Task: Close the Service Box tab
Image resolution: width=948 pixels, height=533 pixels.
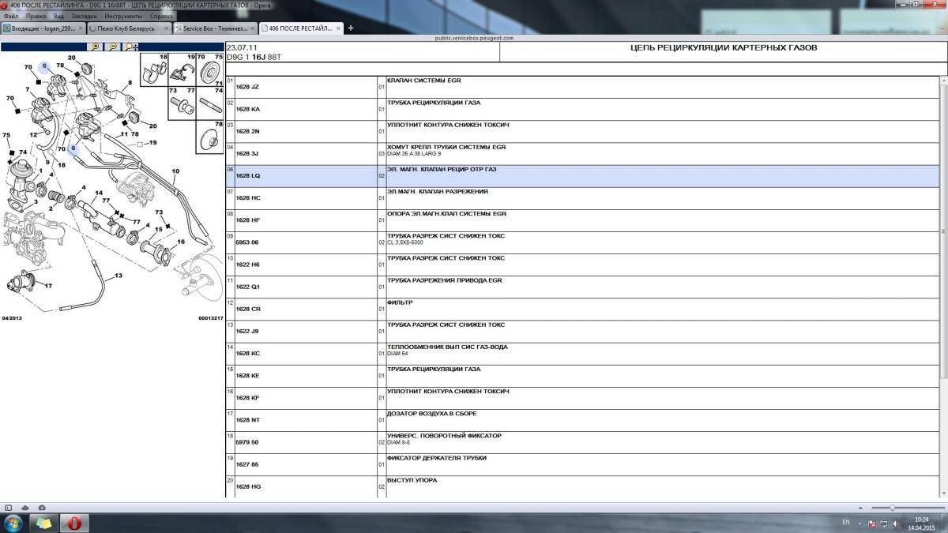Action: click(x=253, y=28)
